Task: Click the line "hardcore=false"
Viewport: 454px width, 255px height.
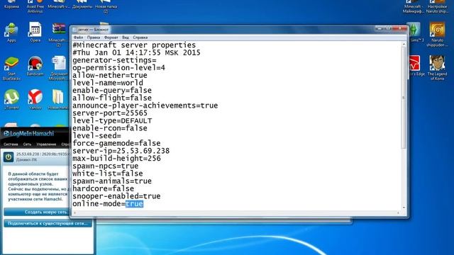Action: (103, 188)
